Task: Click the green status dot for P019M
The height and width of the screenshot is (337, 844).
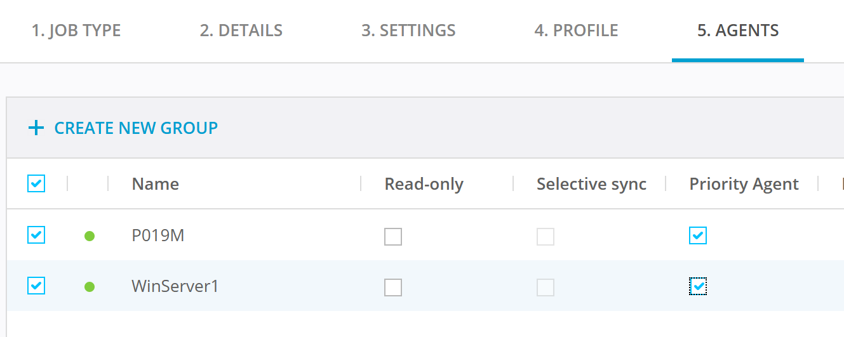Action: point(90,236)
